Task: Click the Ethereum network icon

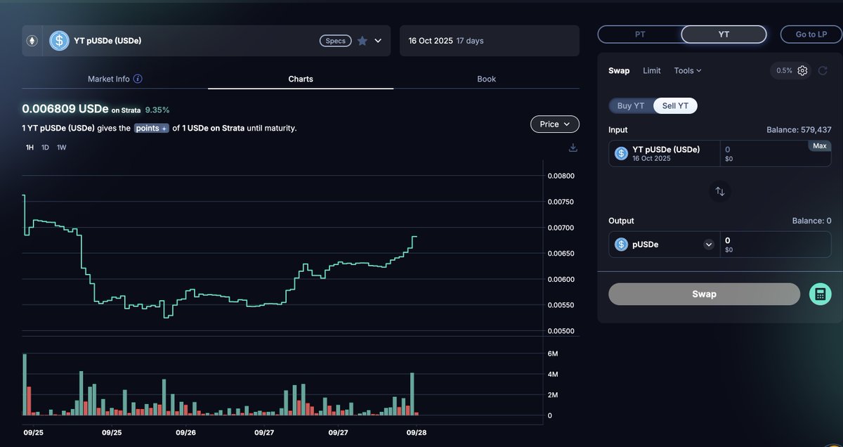Action: coord(32,41)
